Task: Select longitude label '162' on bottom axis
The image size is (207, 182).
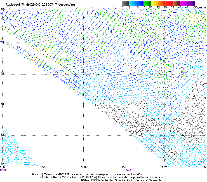Action: [164, 167]
